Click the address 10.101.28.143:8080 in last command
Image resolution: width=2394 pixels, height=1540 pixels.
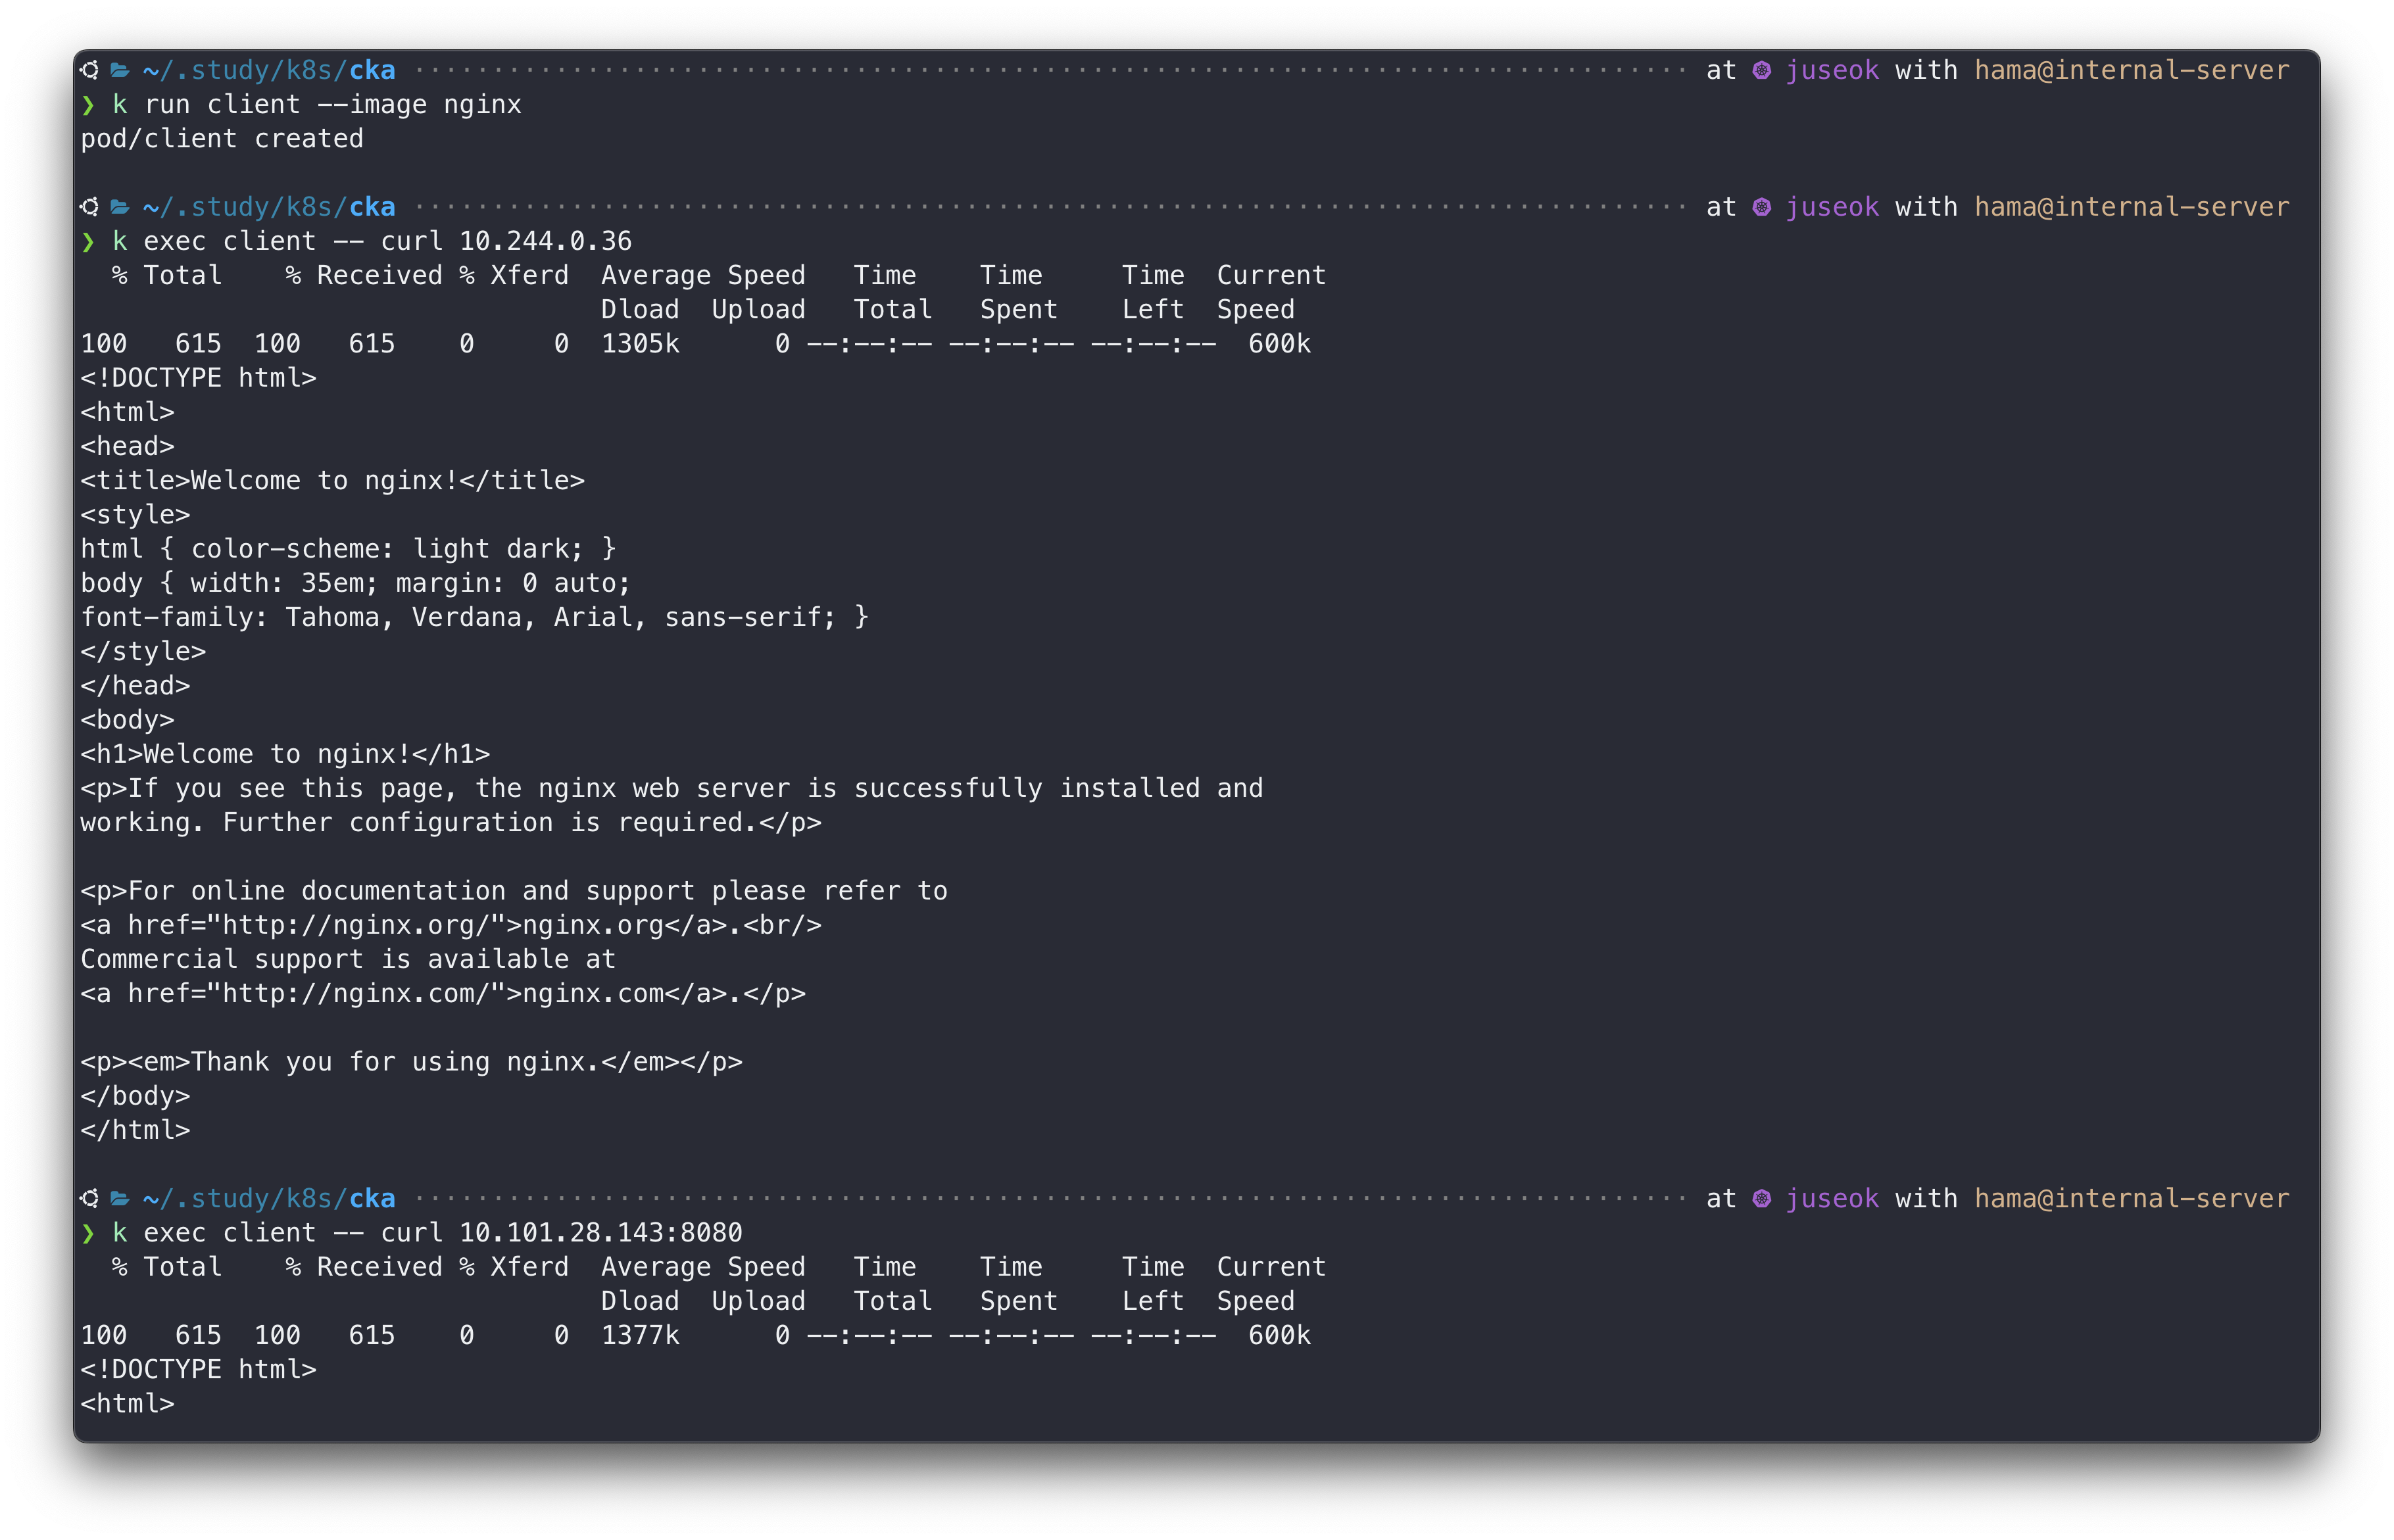600,1233
